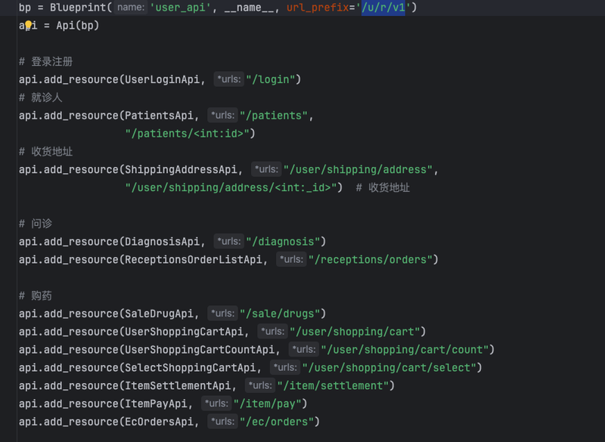The image size is (605, 442).
Task: Click Api(bp) constructor call
Action: 78,26
